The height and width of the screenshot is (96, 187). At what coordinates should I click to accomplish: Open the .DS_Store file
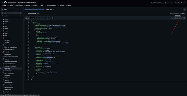click(7, 40)
